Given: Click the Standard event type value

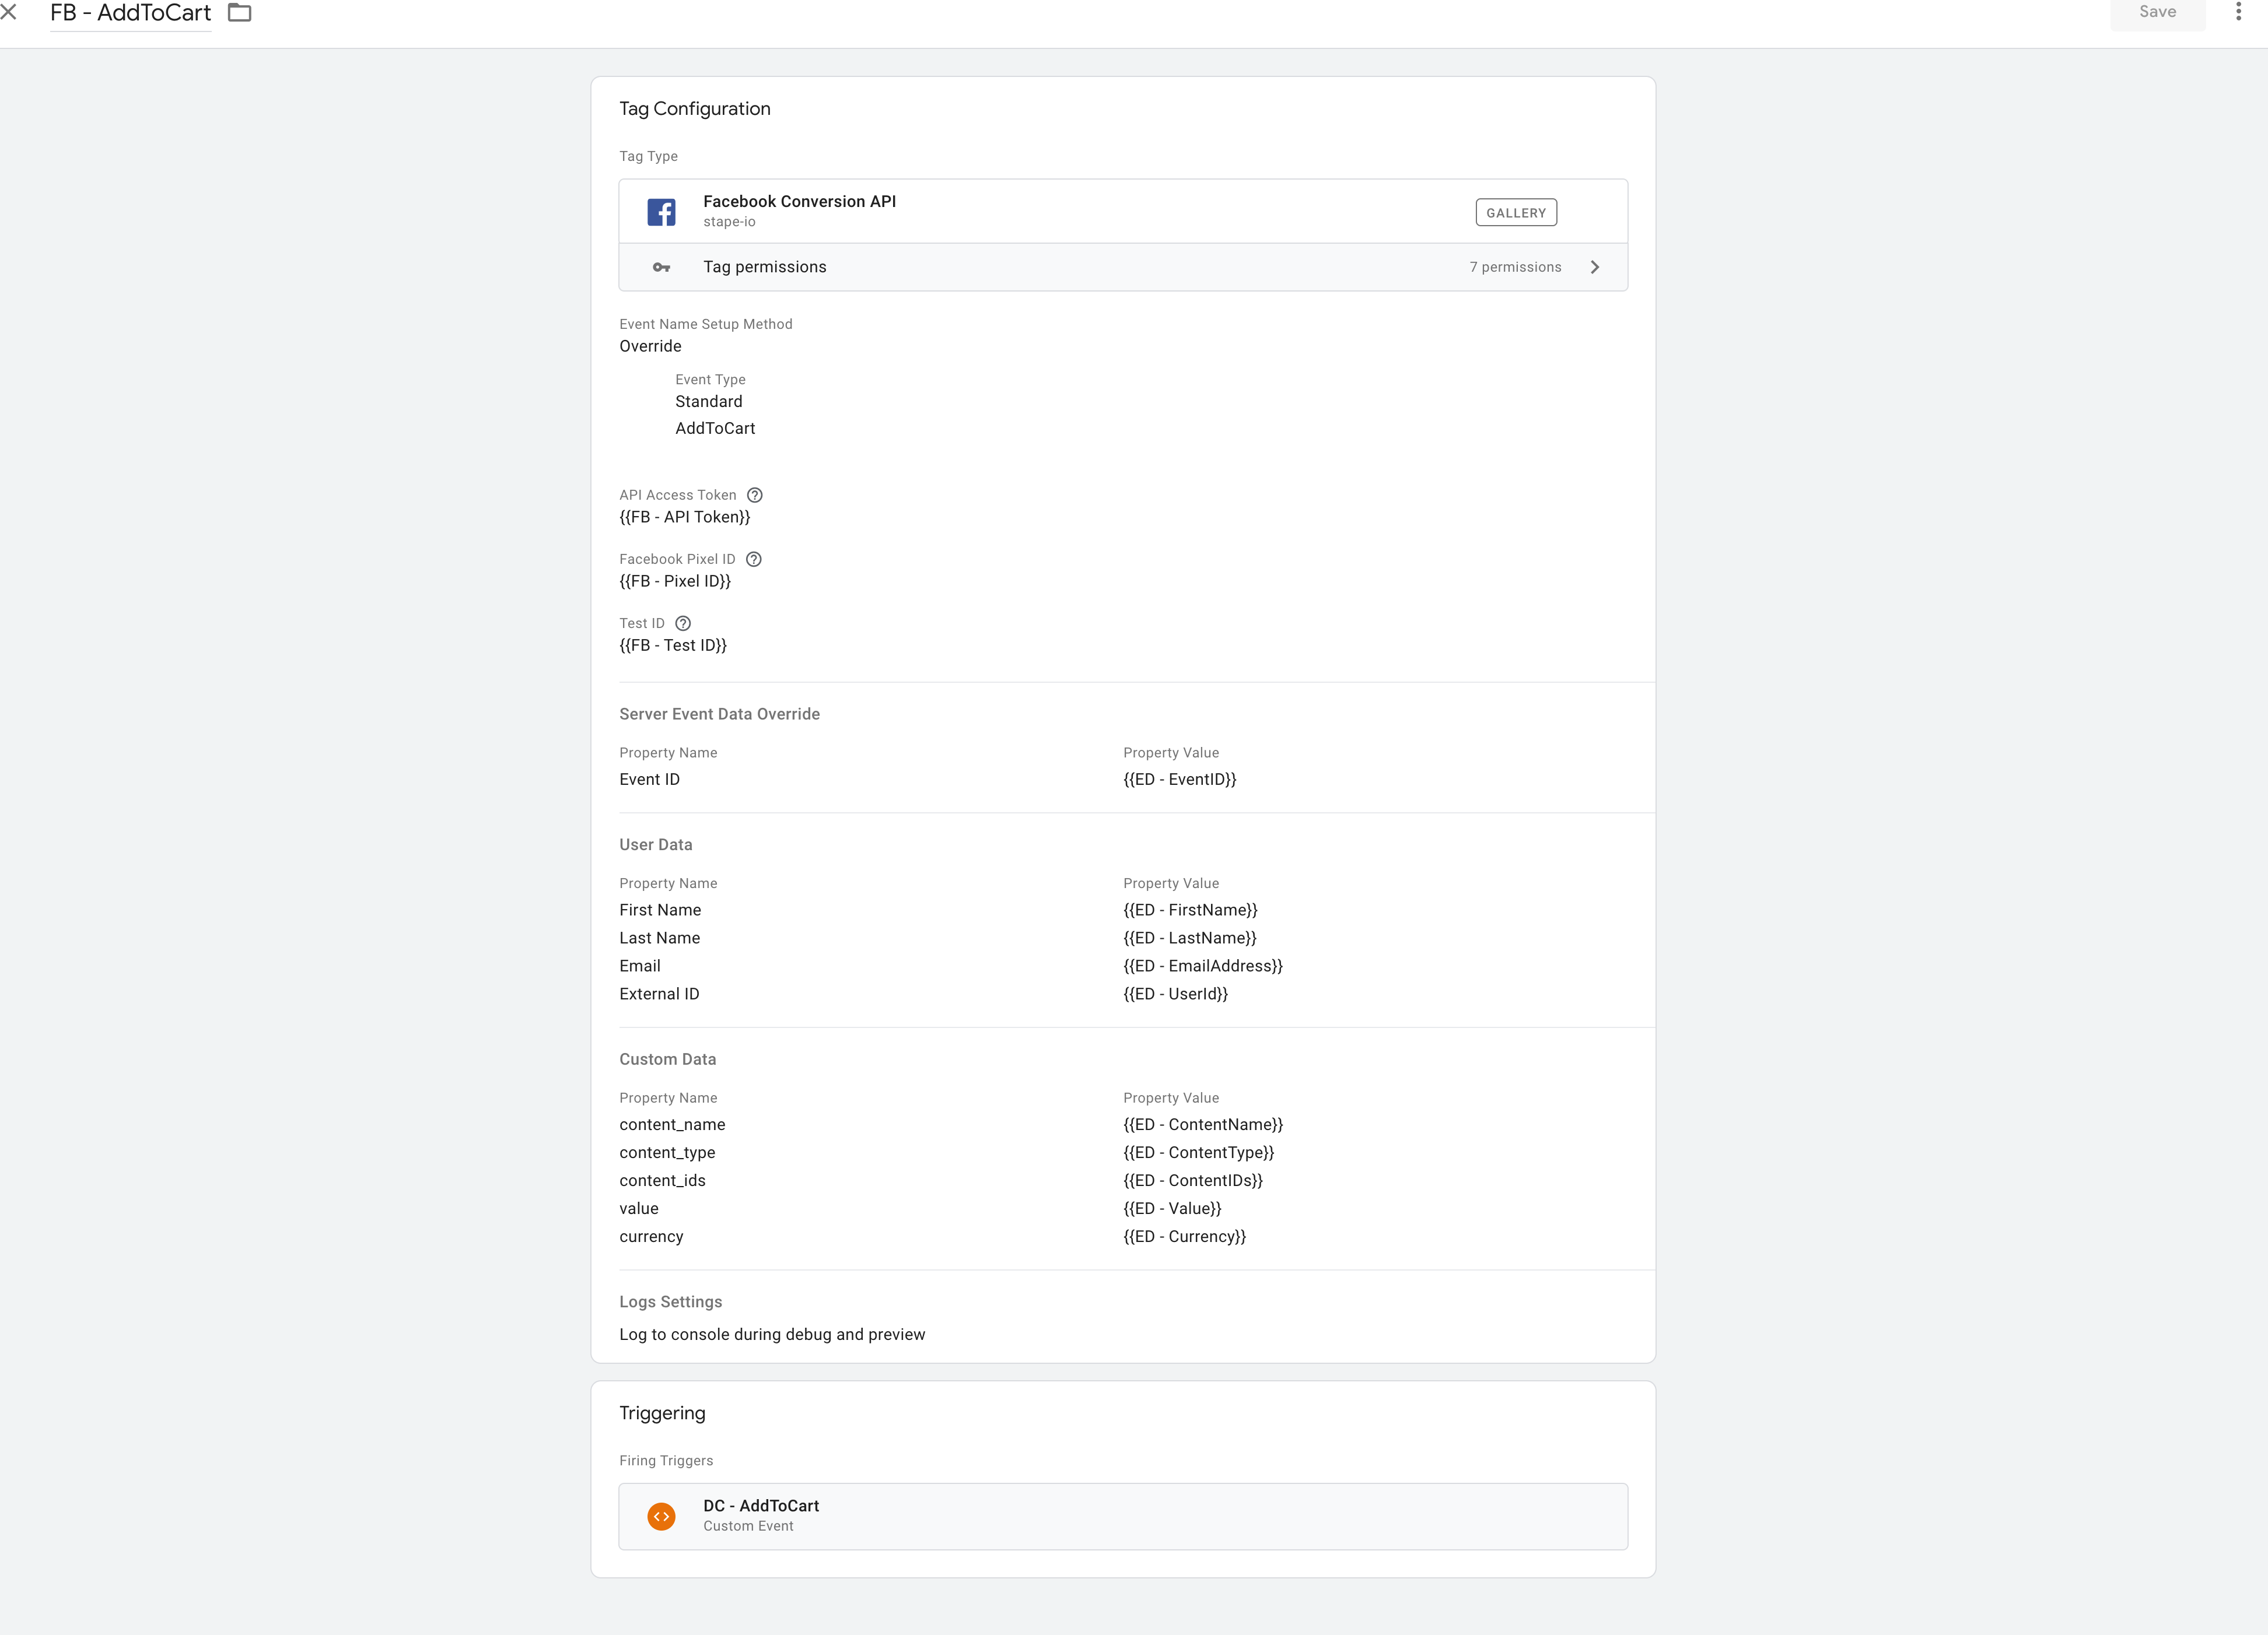Looking at the screenshot, I should [708, 401].
